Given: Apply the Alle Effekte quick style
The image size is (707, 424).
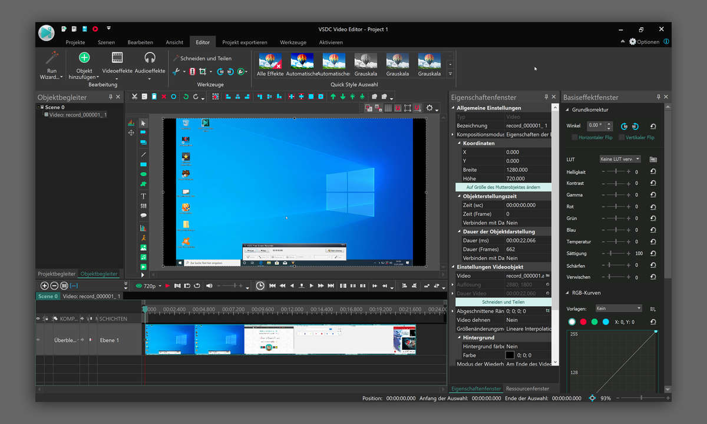Looking at the screenshot, I should 270,65.
